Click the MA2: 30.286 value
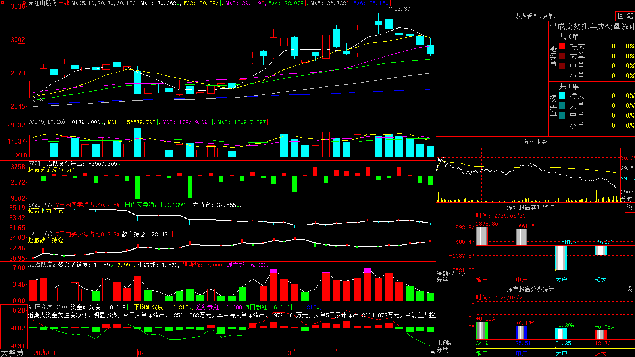The image size is (635, 357). 201,3
